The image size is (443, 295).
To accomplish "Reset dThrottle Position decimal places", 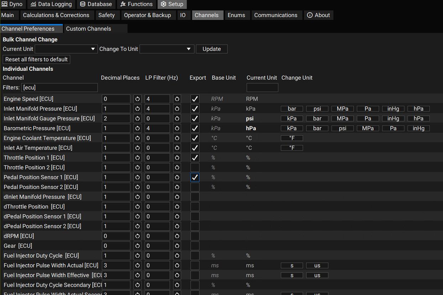I will [137, 206].
